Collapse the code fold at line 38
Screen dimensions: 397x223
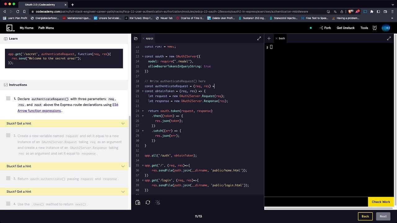pyautogui.click(x=143, y=180)
